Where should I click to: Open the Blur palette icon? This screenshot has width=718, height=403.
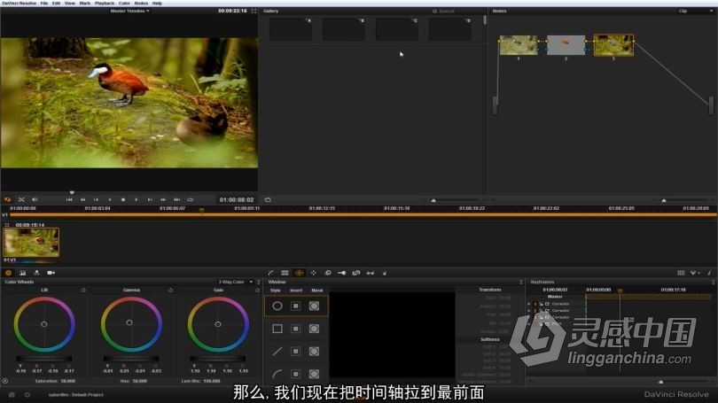328,273
